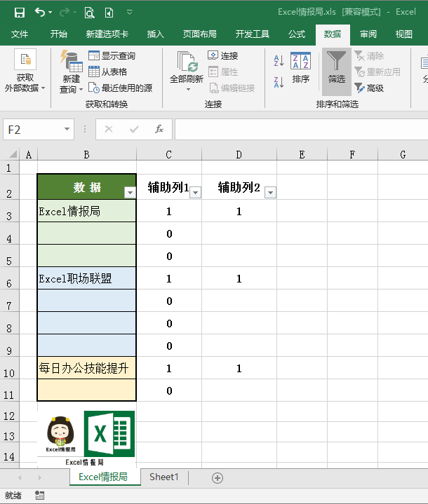The width and height of the screenshot is (428, 504).
Task: Click the 全部刷新 icon
Action: tap(187, 62)
